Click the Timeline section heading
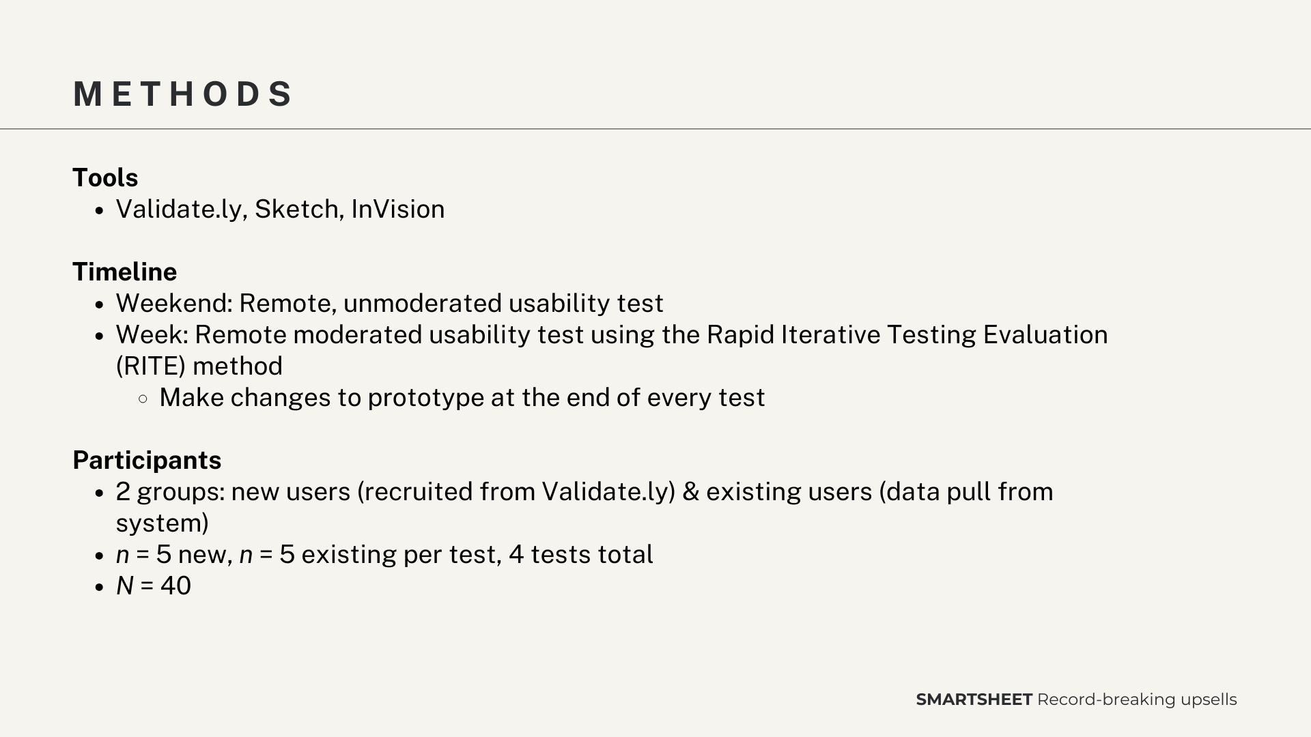The image size is (1311, 737). click(124, 272)
